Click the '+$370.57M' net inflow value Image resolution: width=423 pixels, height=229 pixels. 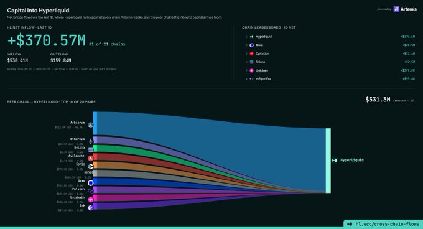coord(47,40)
